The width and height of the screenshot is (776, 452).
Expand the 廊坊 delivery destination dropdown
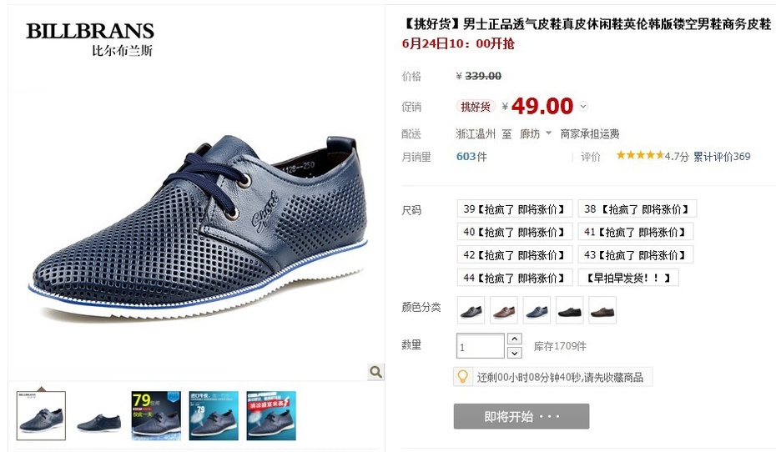pos(548,133)
